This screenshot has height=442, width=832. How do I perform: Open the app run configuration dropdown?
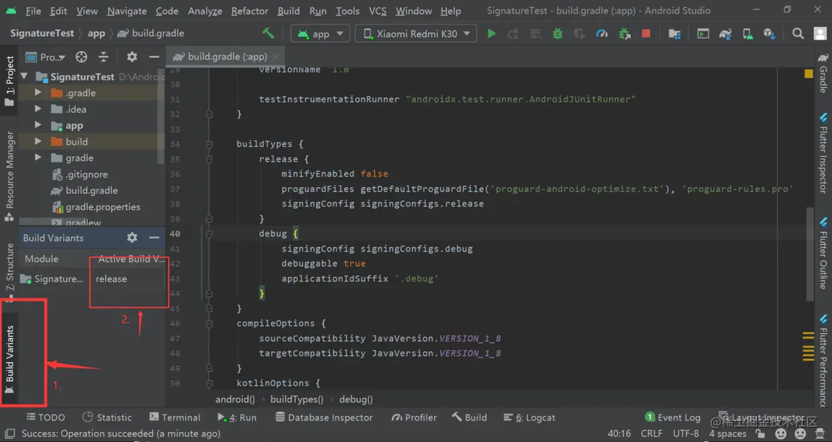coord(321,34)
